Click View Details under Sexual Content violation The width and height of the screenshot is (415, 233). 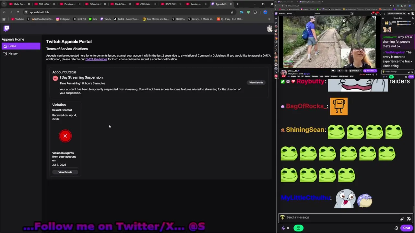pyautogui.click(x=65, y=172)
